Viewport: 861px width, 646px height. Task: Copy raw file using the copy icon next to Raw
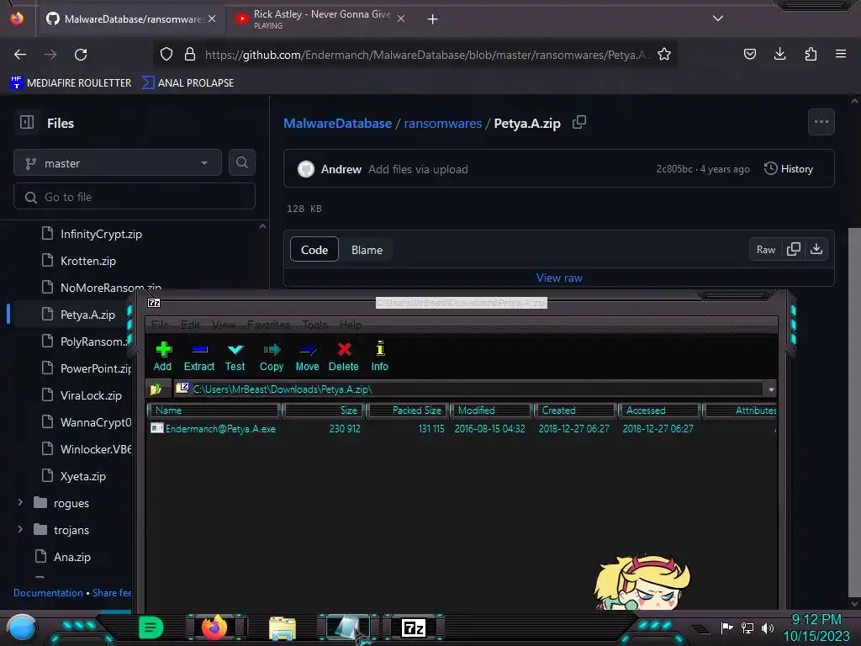tap(794, 249)
